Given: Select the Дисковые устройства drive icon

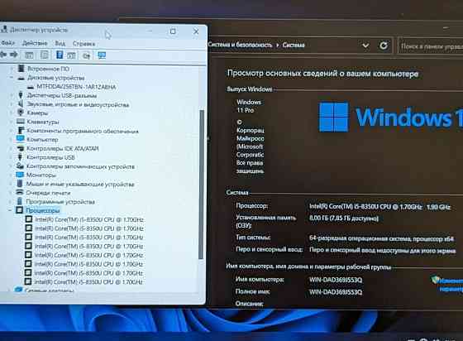Looking at the screenshot, I should pos(21,78).
